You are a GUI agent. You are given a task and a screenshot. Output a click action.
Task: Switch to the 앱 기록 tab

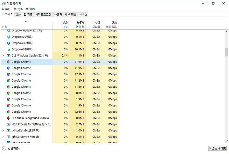28,15
